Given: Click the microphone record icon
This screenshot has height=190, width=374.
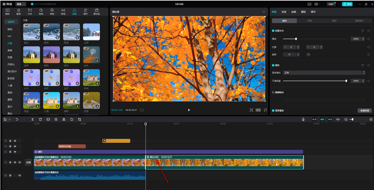Looking at the screenshot, I should click(303, 119).
